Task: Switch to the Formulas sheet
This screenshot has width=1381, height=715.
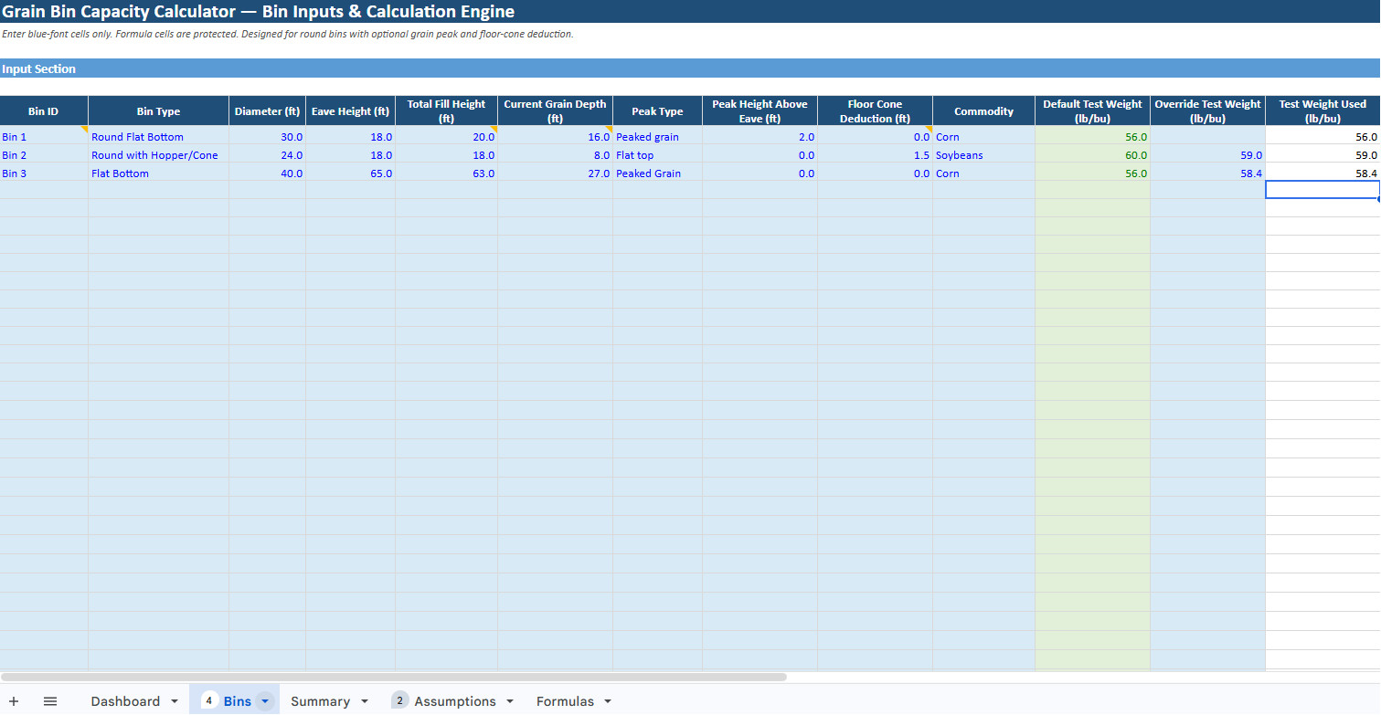Action: (x=564, y=700)
